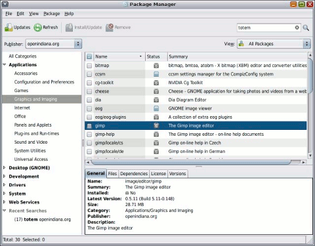This screenshot has width=315, height=246.
Task: Open the View All Packages dropdown
Action: click(x=274, y=44)
